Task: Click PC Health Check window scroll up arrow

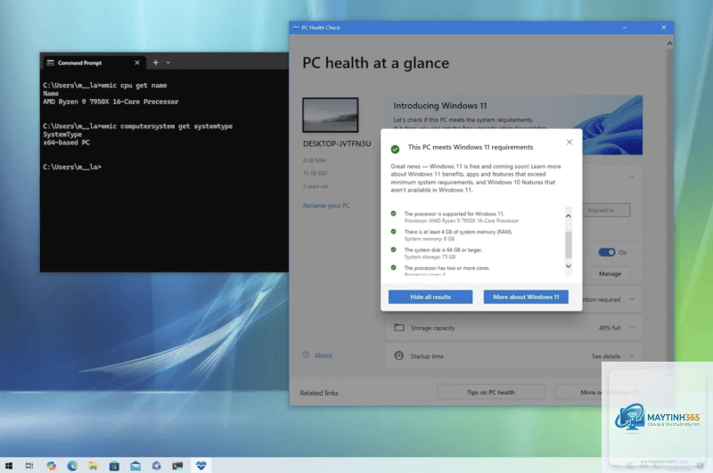Action: [x=669, y=44]
